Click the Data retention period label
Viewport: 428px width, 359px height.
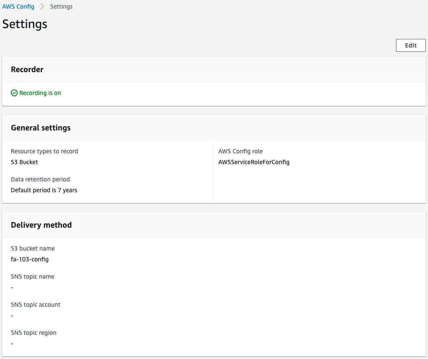[x=40, y=179]
